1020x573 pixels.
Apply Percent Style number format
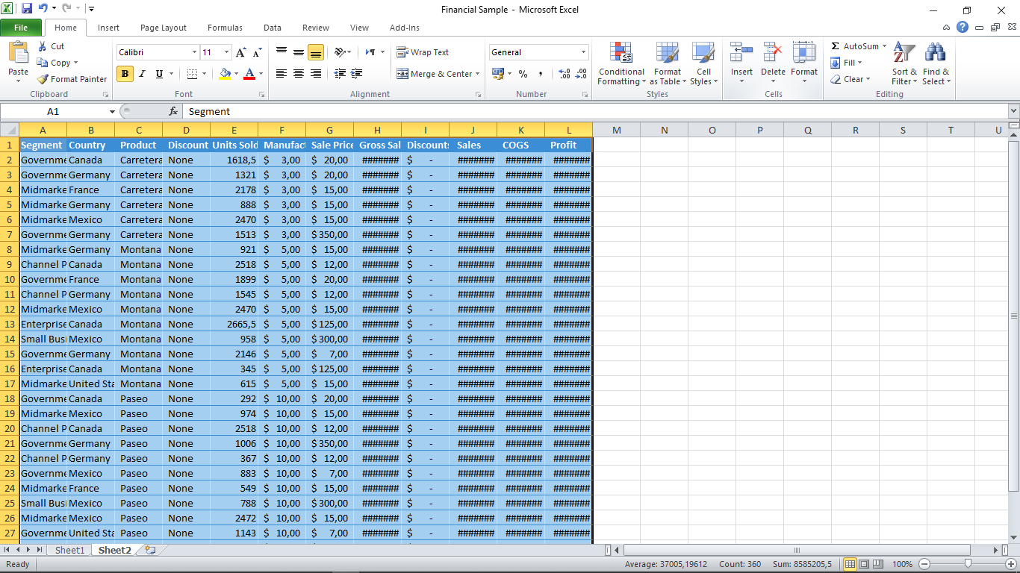(x=523, y=74)
